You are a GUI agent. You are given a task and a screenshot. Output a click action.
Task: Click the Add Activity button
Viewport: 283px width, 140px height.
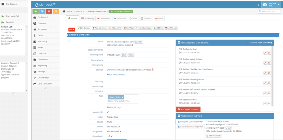tap(116, 28)
